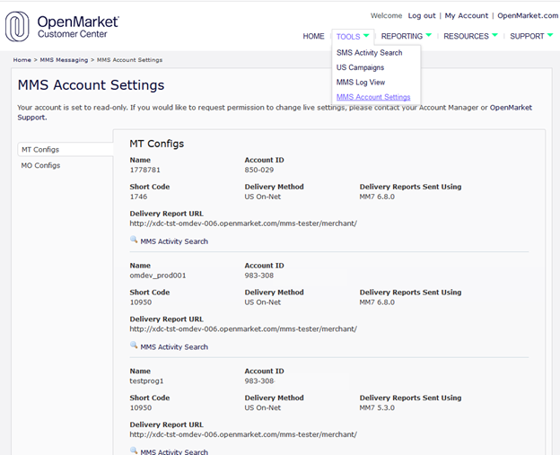Click the name value testprog1
The width and height of the screenshot is (560, 455).
coord(146,381)
